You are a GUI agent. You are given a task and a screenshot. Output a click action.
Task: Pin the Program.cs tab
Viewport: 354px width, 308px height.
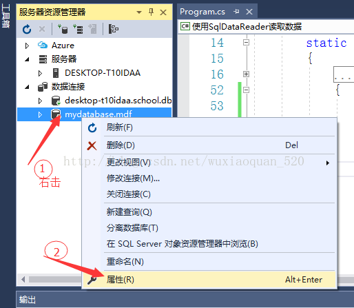[236, 12]
